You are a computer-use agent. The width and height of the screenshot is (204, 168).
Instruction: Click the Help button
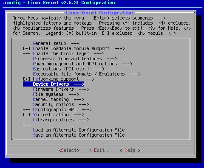tap(130, 150)
